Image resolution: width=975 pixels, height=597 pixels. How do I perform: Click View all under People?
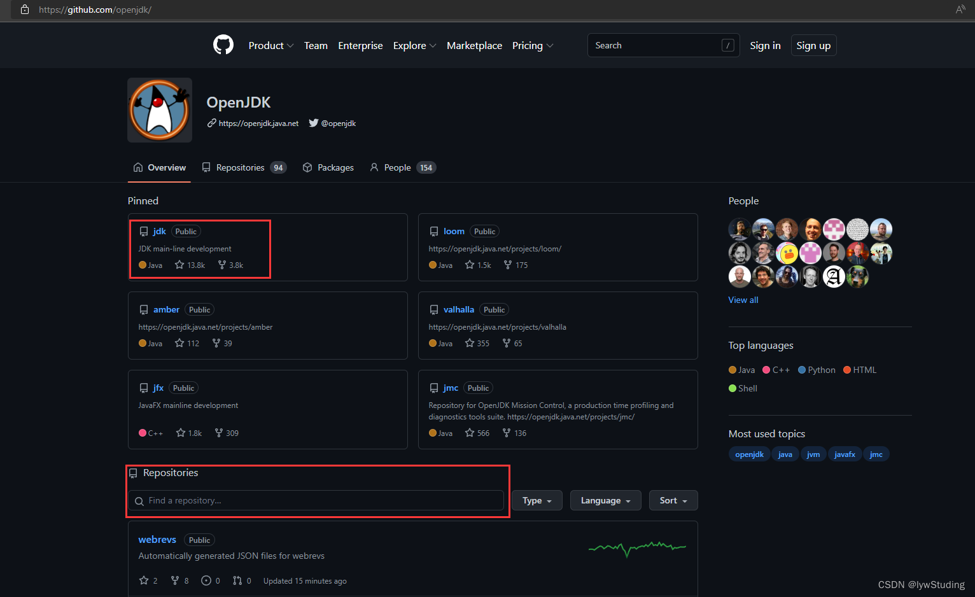click(743, 300)
